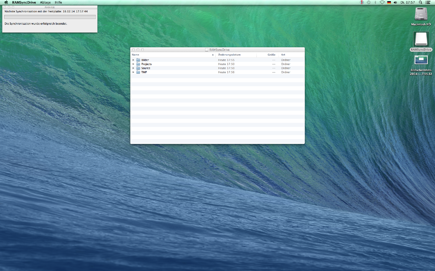Viewport: 435px width, 271px height.
Task: Click the volume speaker icon
Action: point(395,2)
